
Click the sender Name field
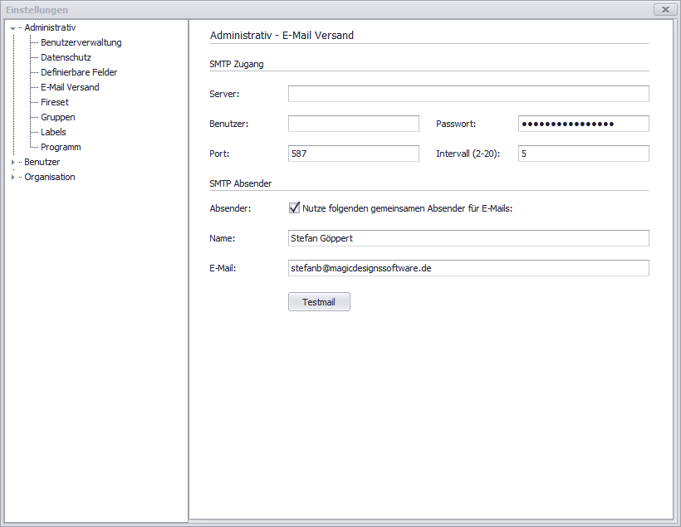[468, 238]
